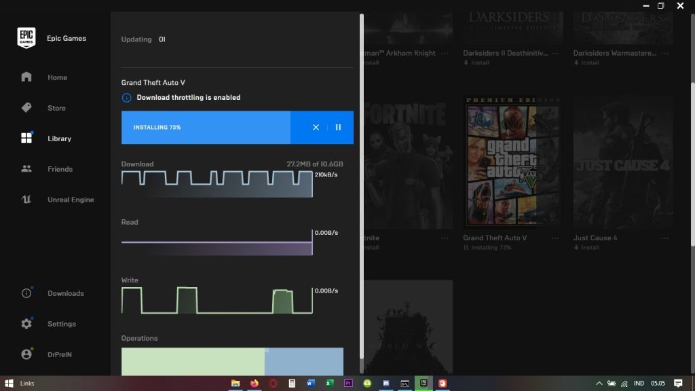Click the Epic Games logo in sidebar

point(26,38)
